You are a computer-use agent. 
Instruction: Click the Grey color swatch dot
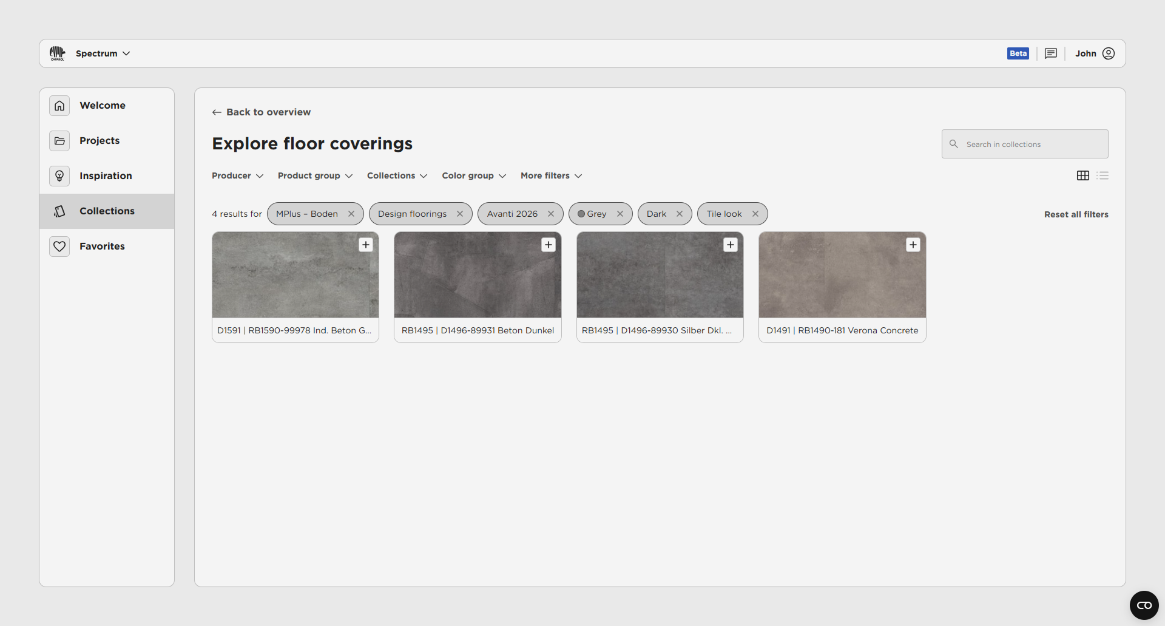tap(581, 214)
